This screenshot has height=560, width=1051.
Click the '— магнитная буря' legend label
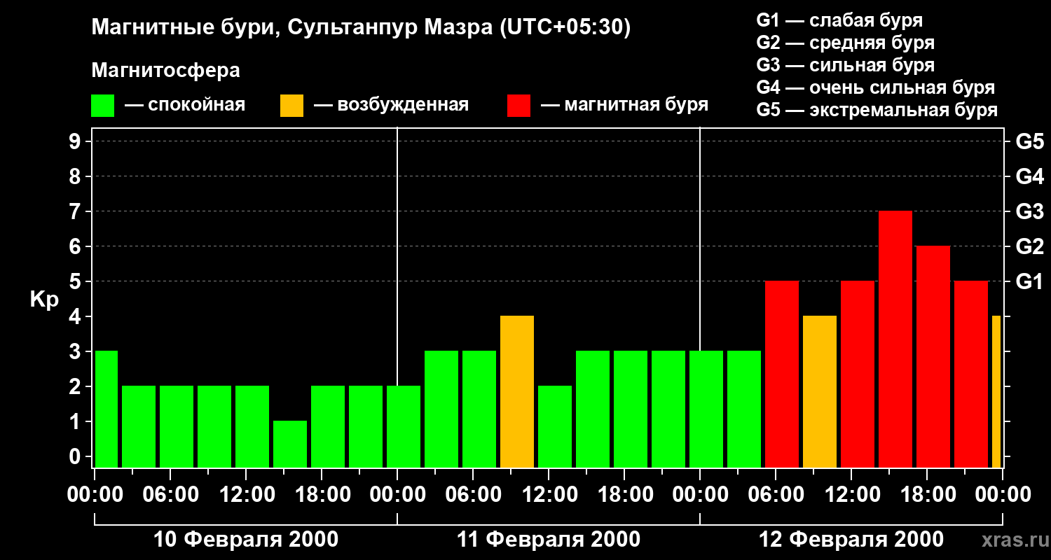(624, 105)
